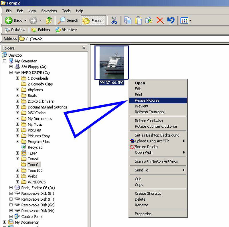Expand the Open With submenu arrow

184,153
